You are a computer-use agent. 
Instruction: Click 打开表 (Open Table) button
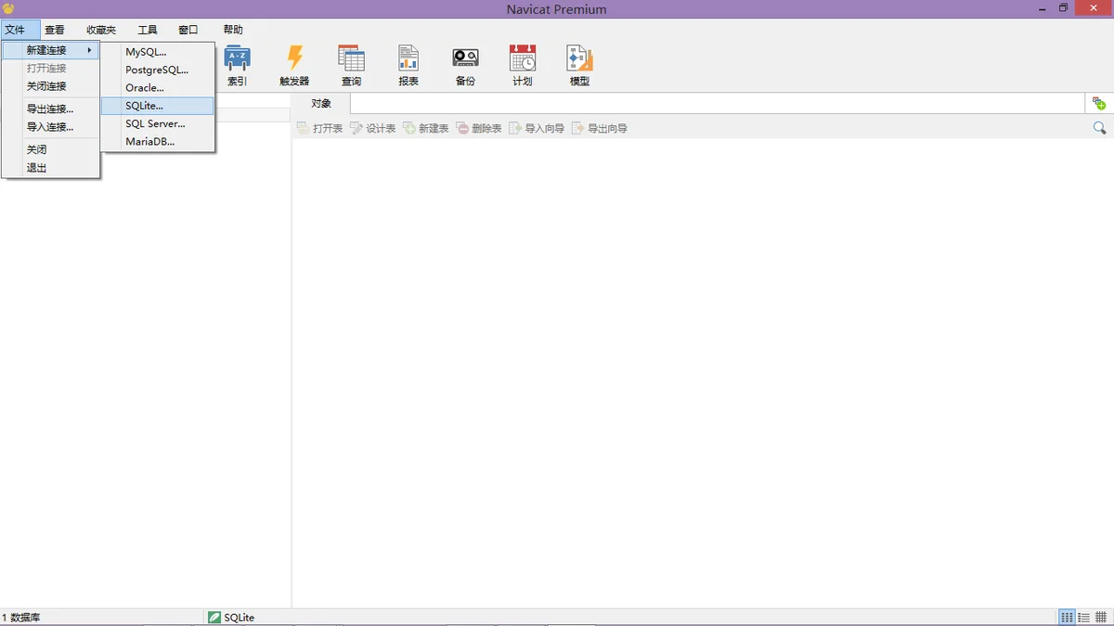coord(319,128)
